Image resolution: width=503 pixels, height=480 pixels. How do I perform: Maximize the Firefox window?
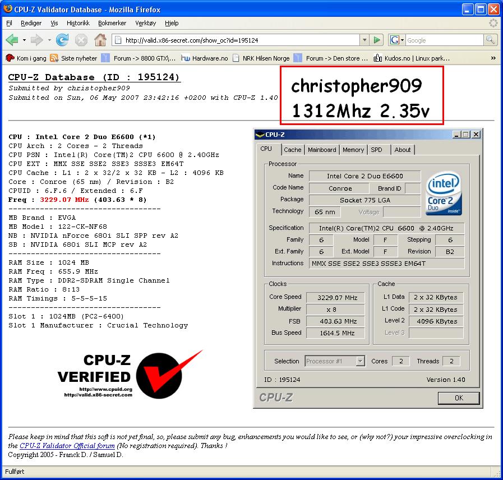[480, 10]
